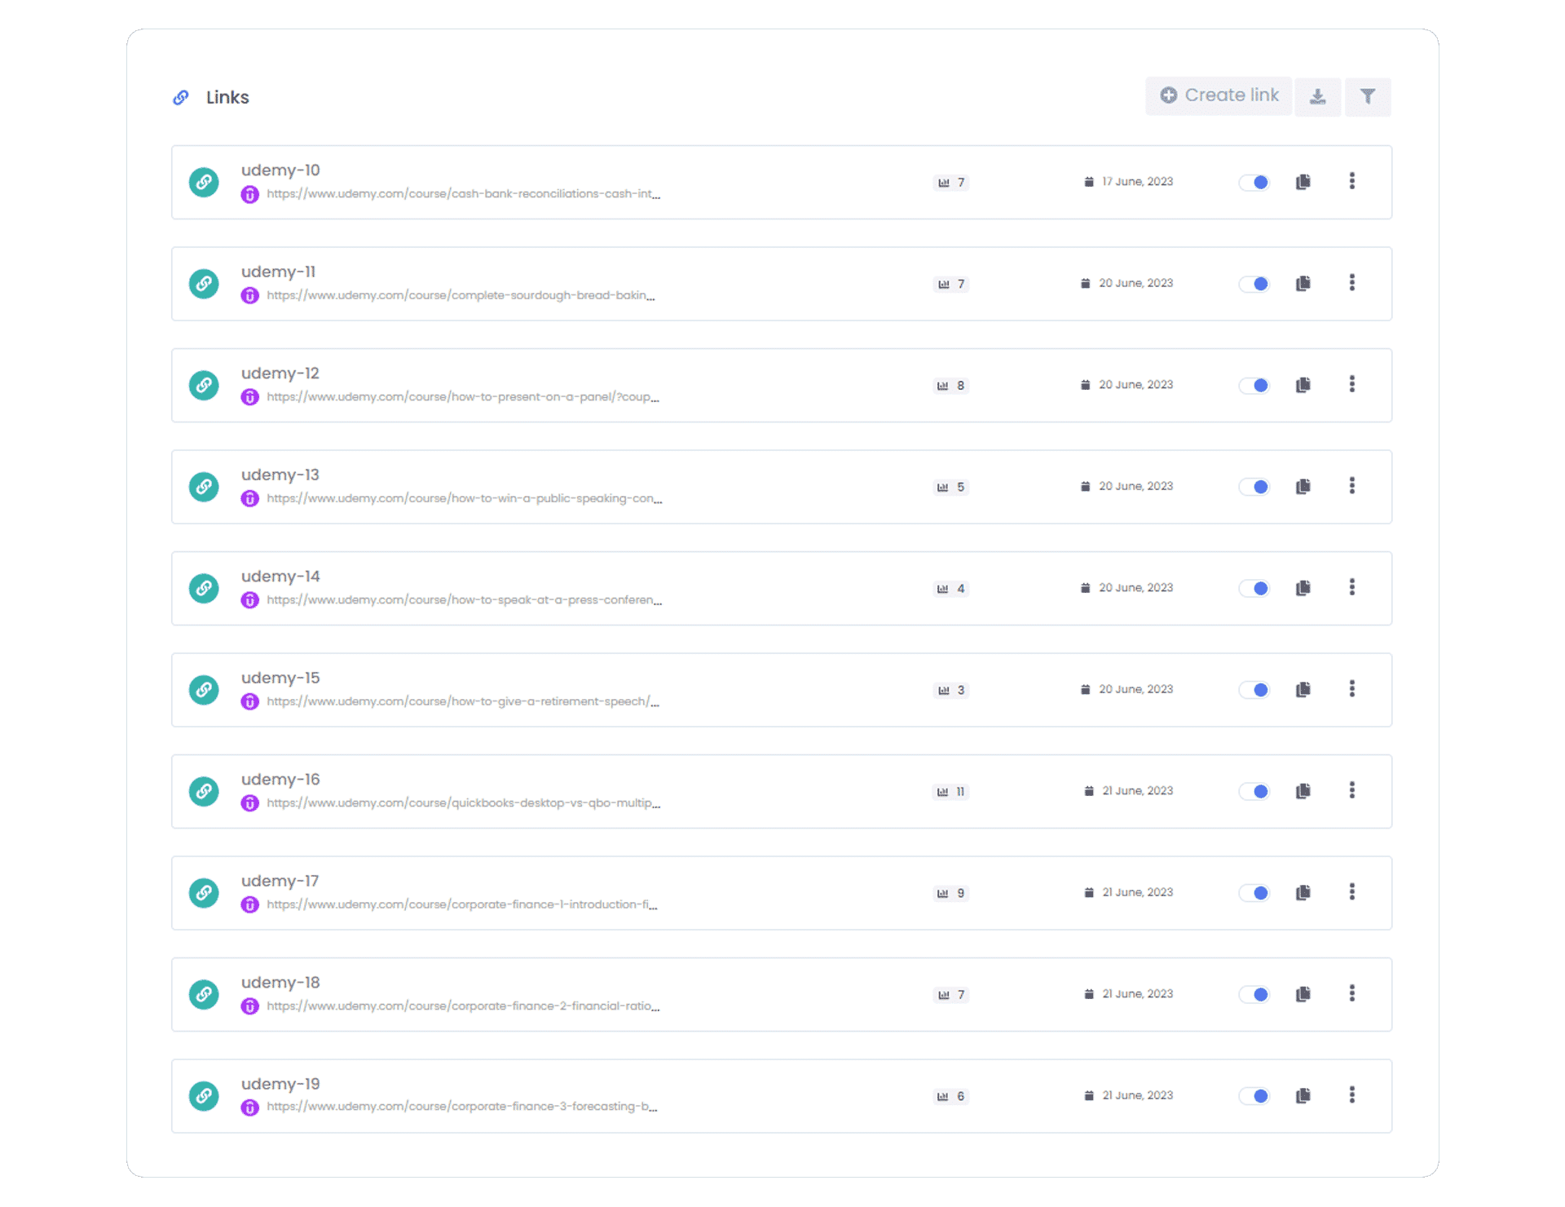Open the udemy-16 link title
The width and height of the screenshot is (1565, 1207).
click(x=280, y=780)
